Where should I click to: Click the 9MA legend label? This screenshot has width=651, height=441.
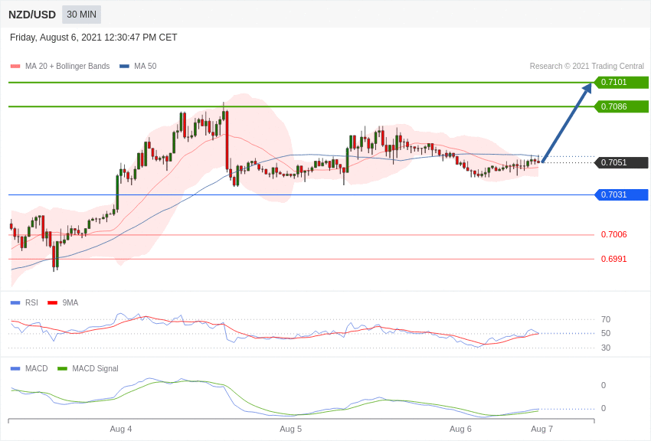tap(70, 302)
